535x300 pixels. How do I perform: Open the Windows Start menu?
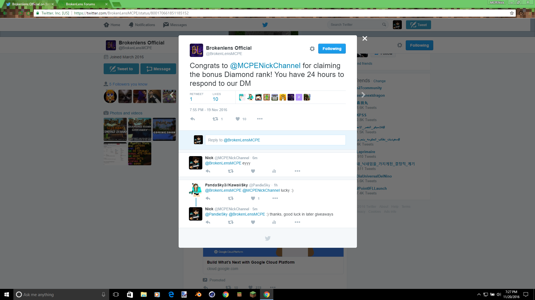point(7,294)
